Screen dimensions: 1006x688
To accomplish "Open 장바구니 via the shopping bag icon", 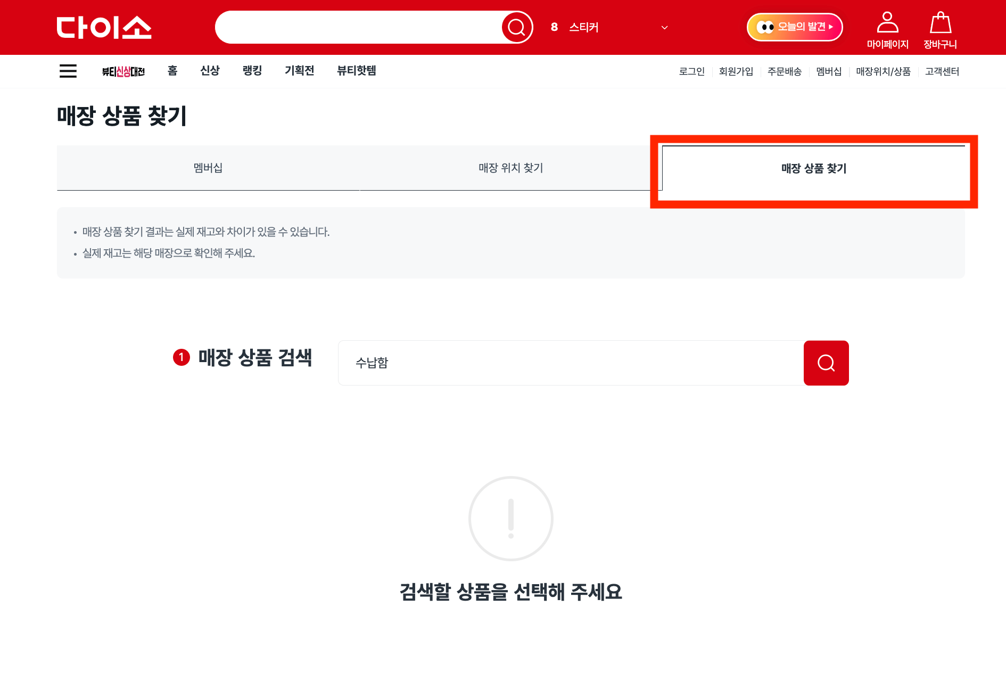I will [x=941, y=28].
